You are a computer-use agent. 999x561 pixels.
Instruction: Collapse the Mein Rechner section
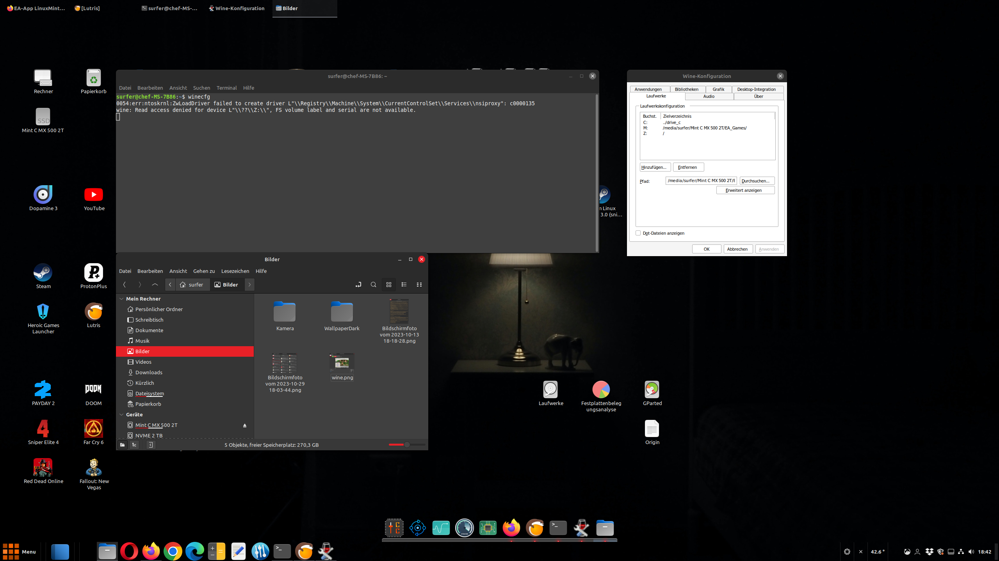[121, 299]
